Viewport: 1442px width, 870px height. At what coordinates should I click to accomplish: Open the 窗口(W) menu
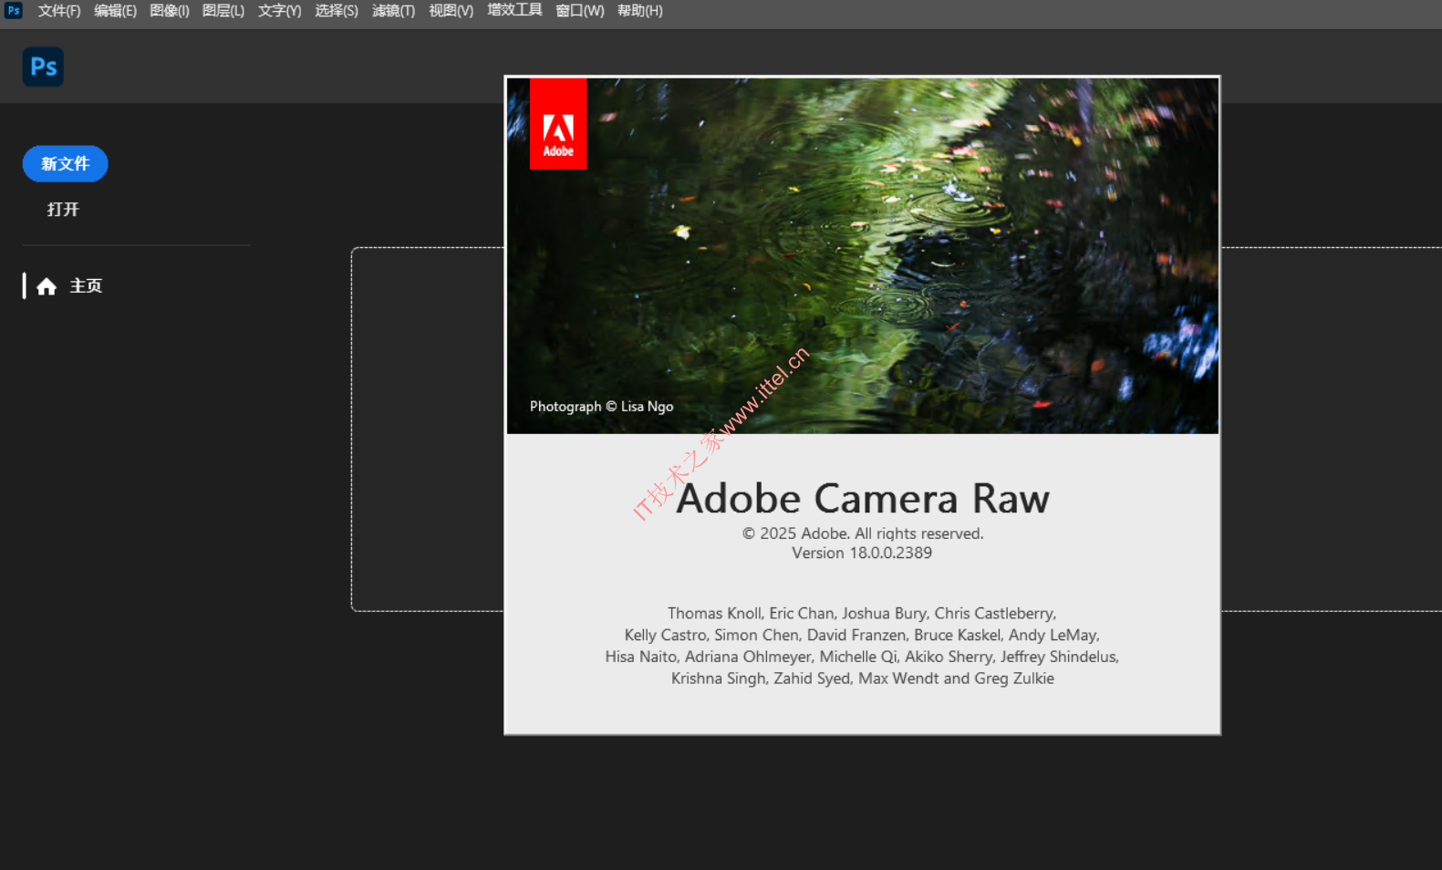579,11
